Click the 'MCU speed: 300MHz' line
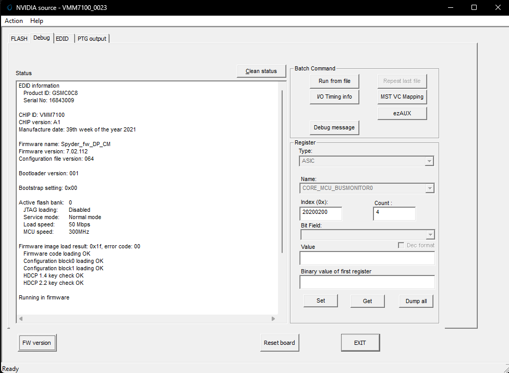 coord(56,232)
